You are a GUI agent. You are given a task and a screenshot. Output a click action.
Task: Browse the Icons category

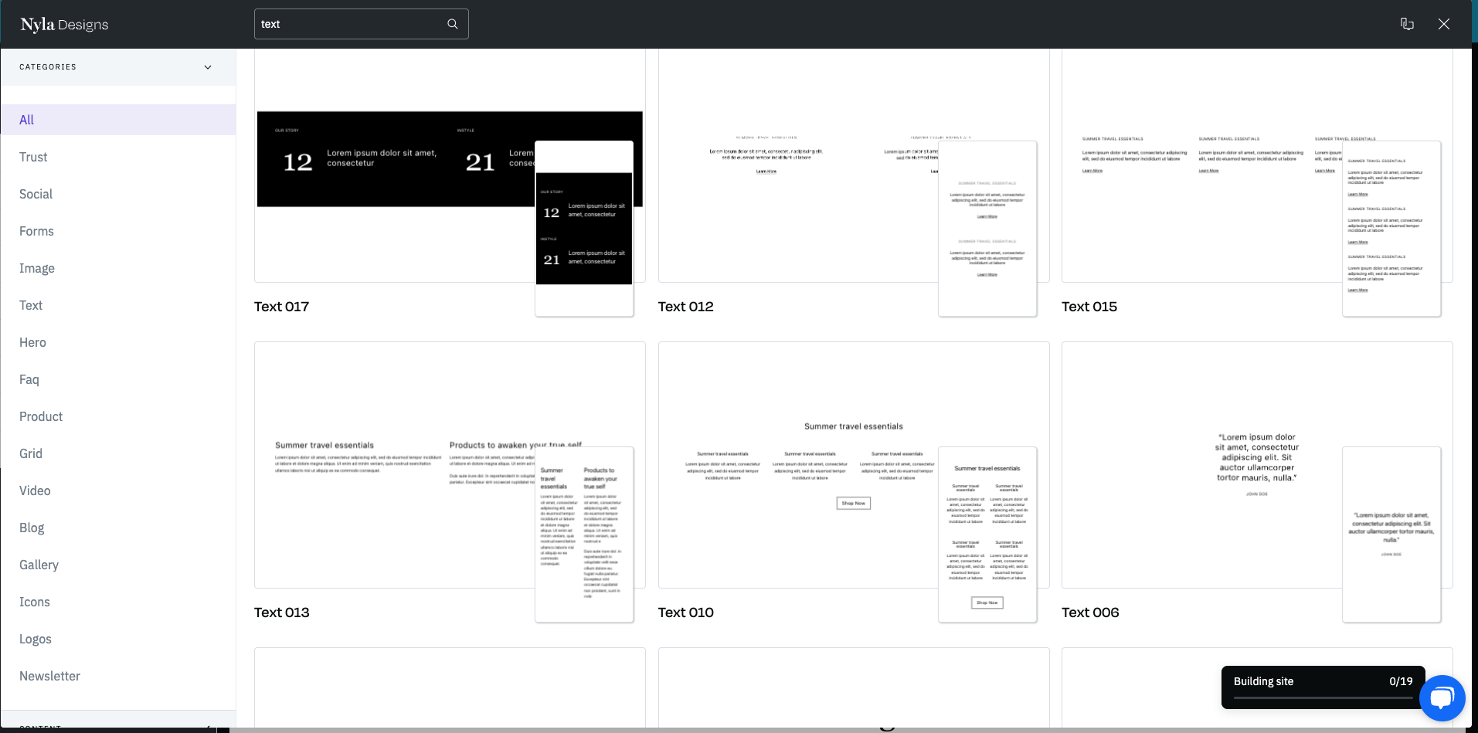[118, 602]
